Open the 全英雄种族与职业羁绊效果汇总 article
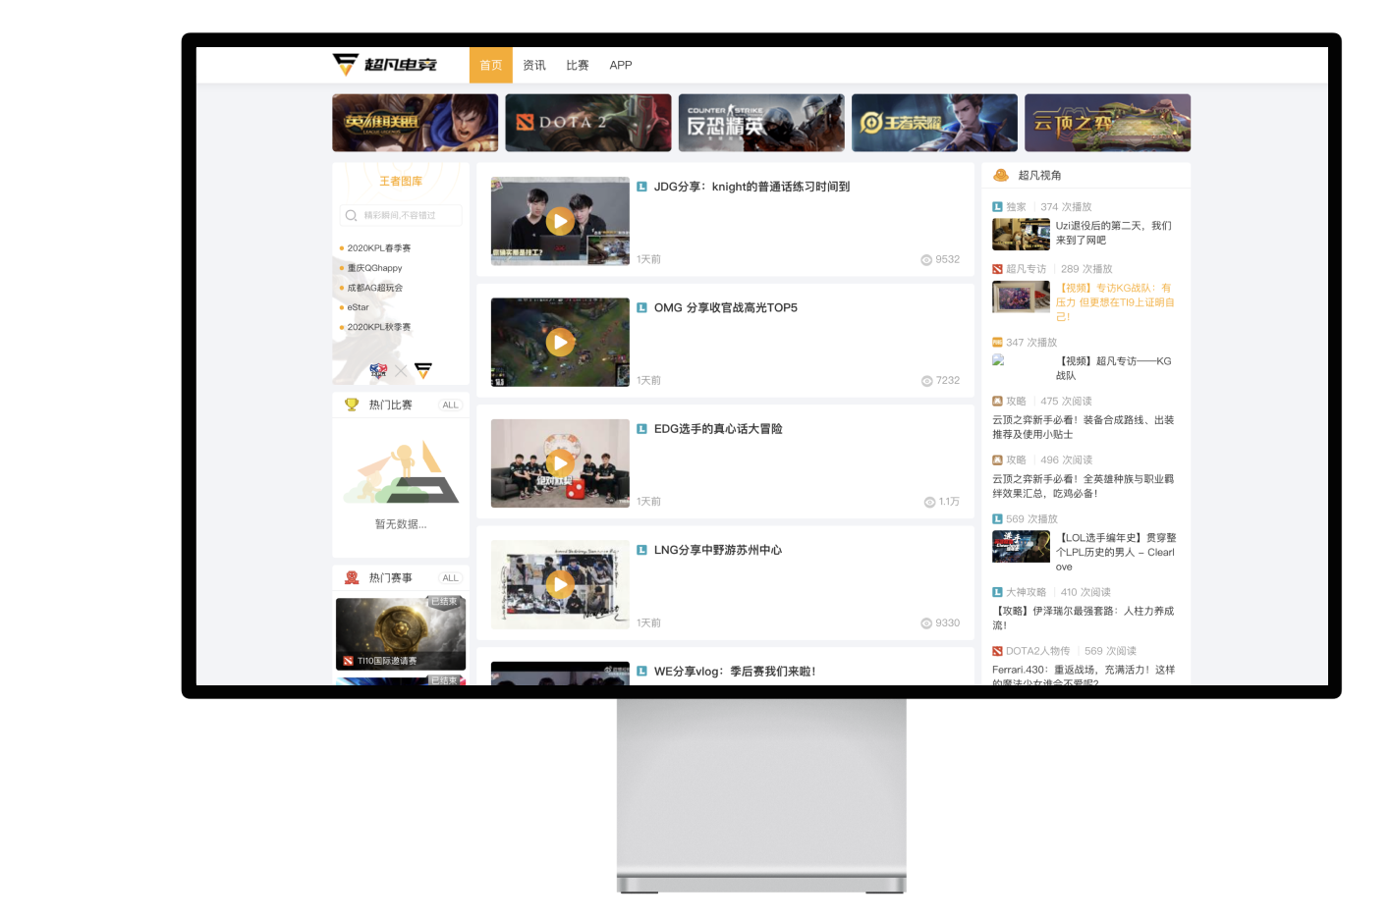This screenshot has width=1391, height=919. point(1084,486)
